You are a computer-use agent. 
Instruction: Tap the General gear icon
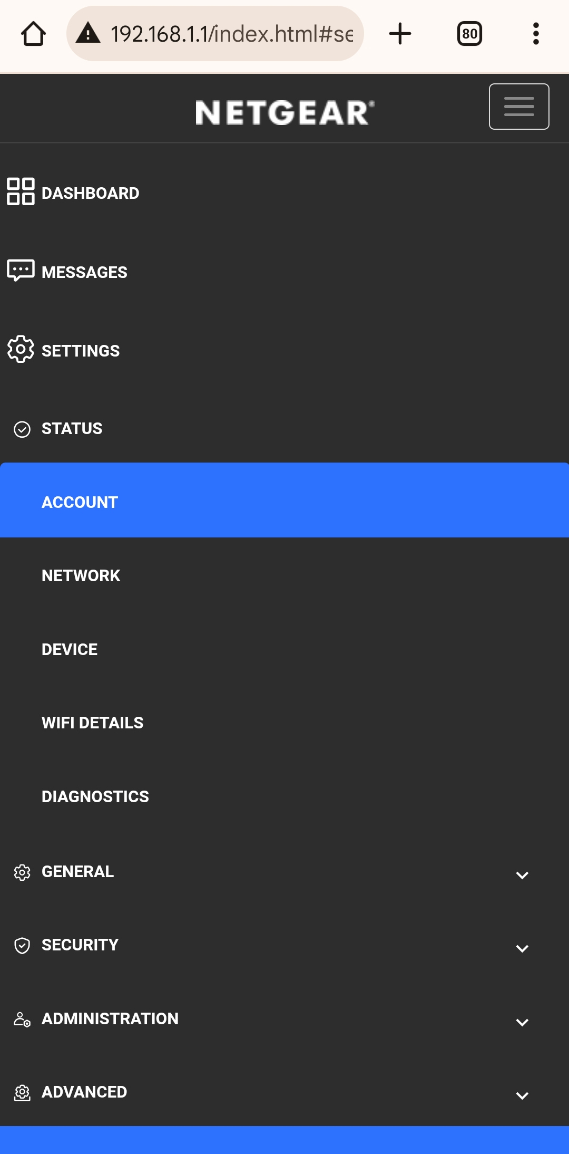click(x=22, y=872)
